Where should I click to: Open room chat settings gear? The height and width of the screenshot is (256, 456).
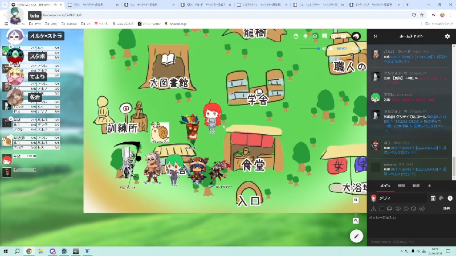[x=447, y=36]
